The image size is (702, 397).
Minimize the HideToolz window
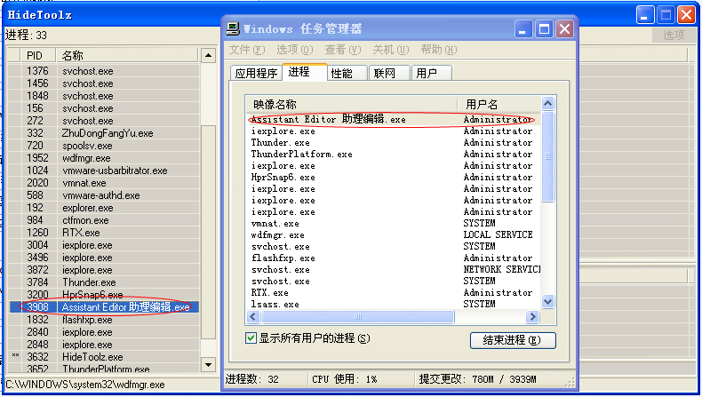[645, 15]
